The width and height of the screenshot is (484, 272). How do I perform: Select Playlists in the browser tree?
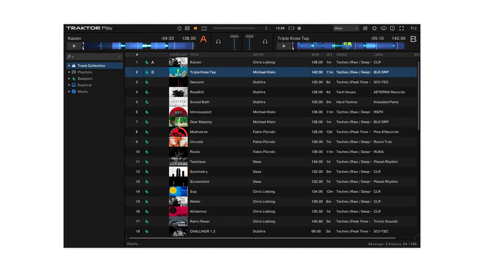click(85, 72)
